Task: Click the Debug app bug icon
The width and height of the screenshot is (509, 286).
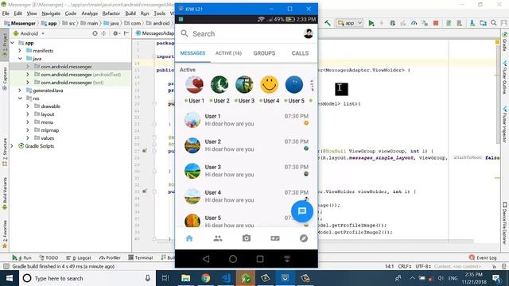Action: pos(392,23)
